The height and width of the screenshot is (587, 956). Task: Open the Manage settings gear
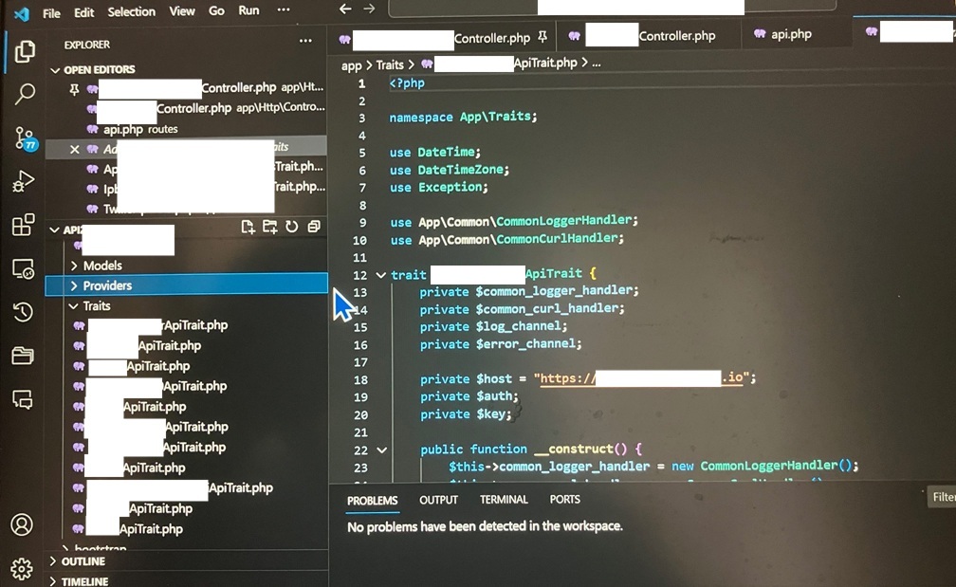pos(23,567)
